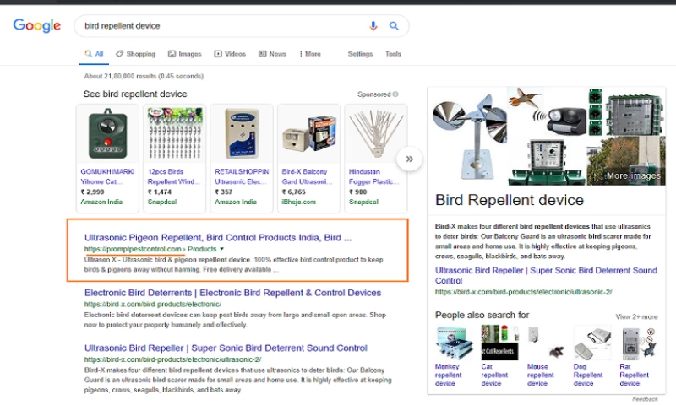Click the Sponsored info icon
The image size is (676, 405).
(x=395, y=94)
